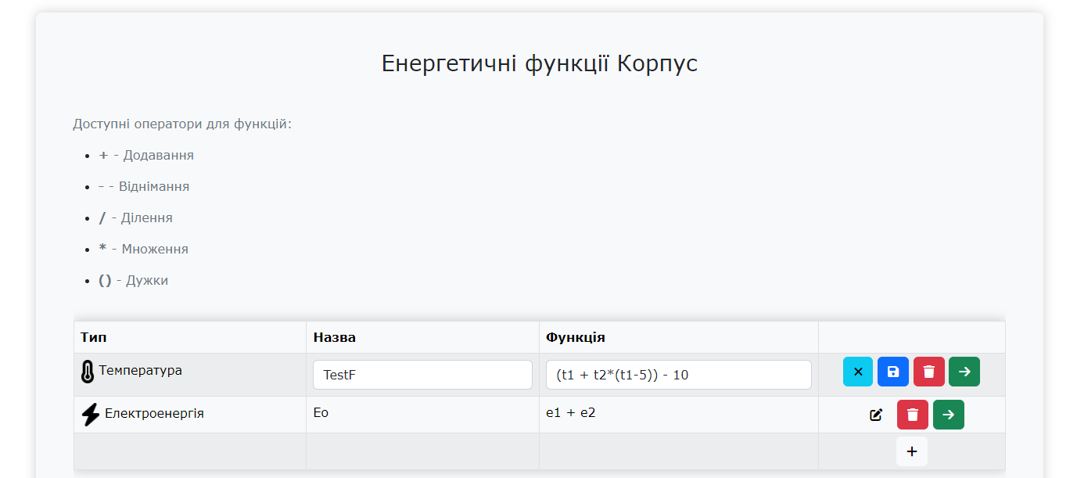1077x478 pixels.
Task: Click the formula field with (t1 + t2*(t1-5)) - 10
Action: click(678, 375)
